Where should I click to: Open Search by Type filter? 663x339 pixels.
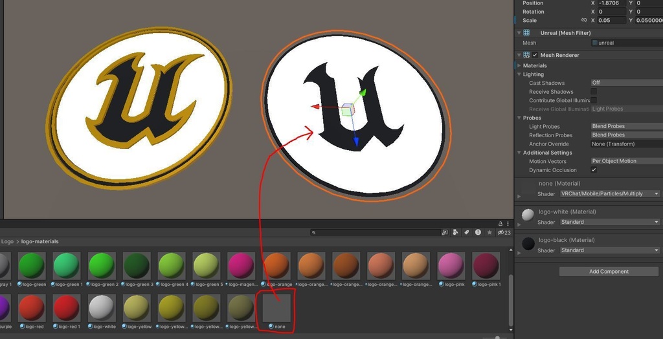pos(456,232)
